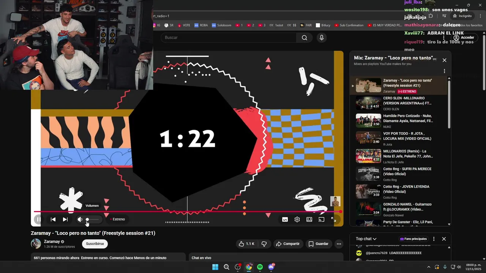Mute the video with the speaker icon
Screen dimensions: 486x273
(x=80, y=219)
